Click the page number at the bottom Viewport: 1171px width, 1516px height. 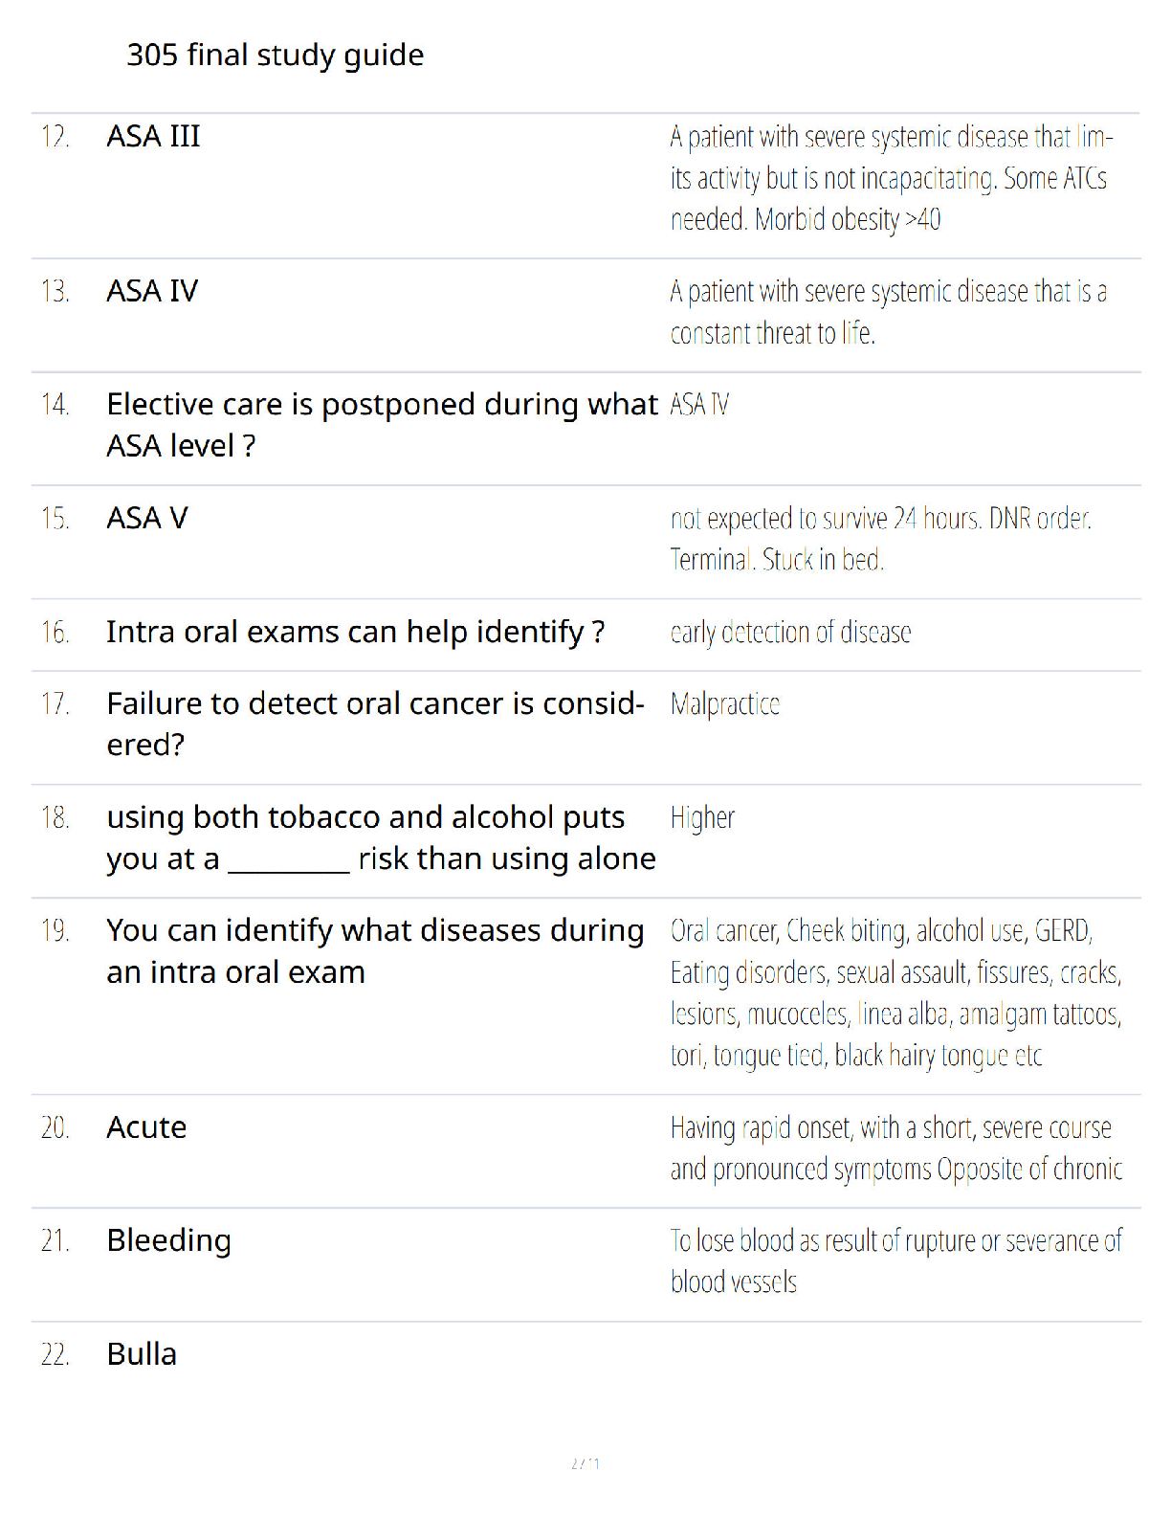pos(585,1463)
